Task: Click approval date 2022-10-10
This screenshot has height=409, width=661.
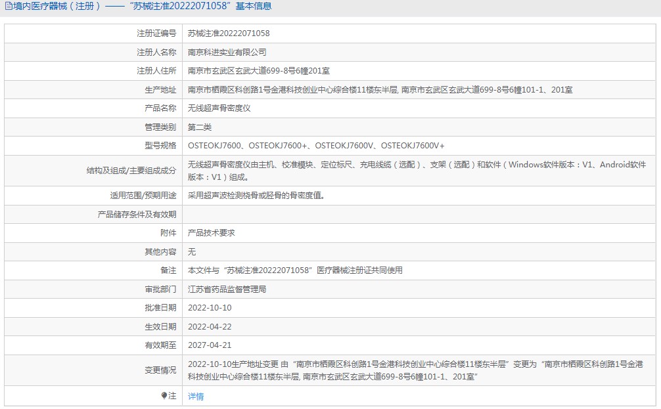Action: tap(210, 308)
